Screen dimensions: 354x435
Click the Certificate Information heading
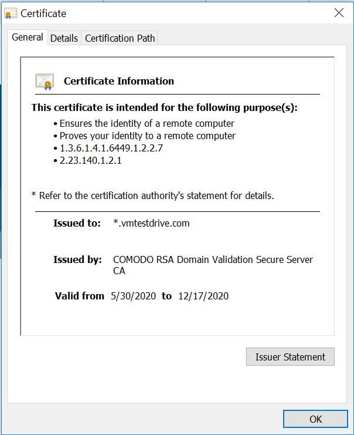(118, 81)
